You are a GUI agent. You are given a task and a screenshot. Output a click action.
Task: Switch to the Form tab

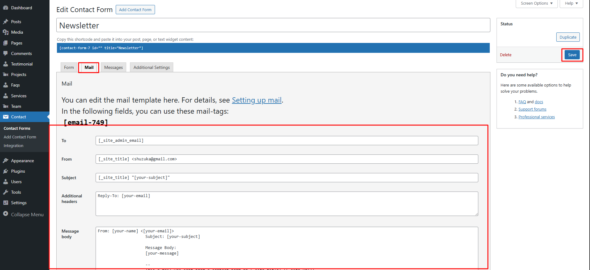pos(69,67)
